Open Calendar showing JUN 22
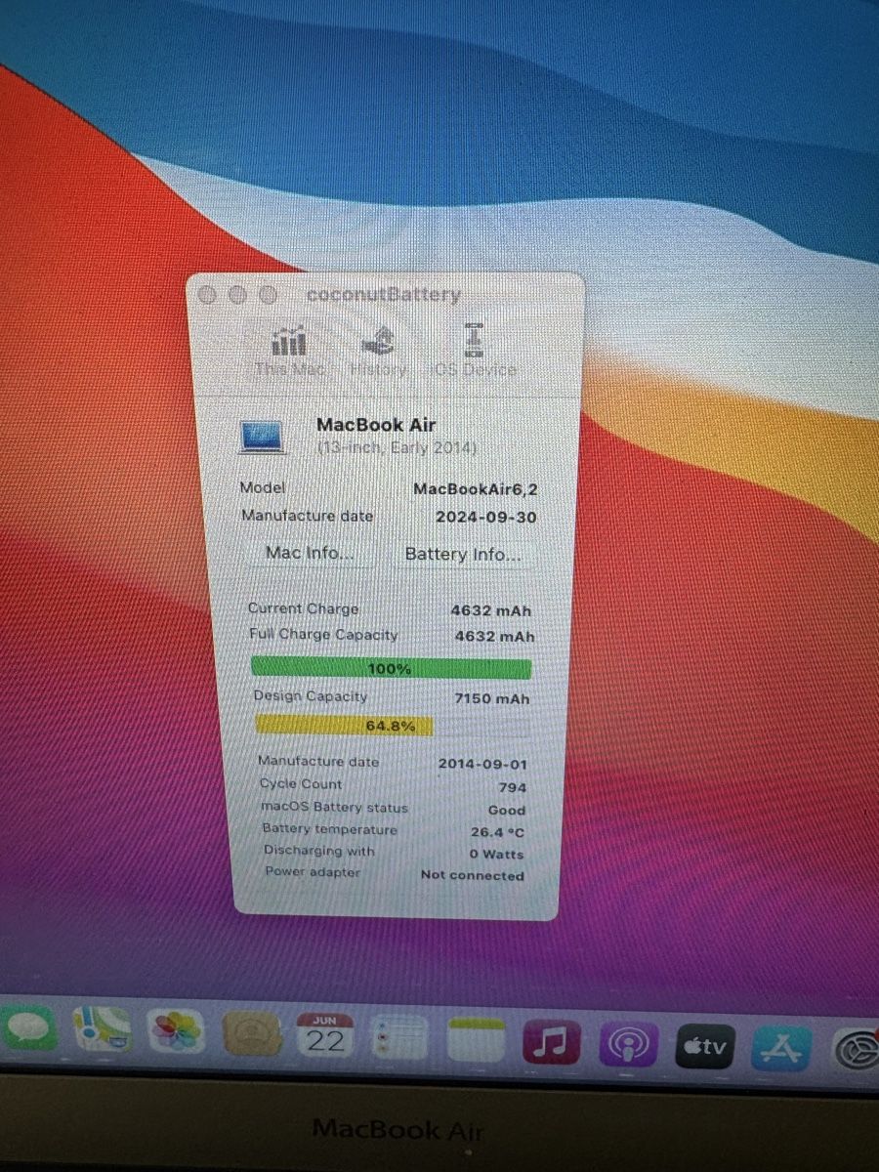The height and width of the screenshot is (1172, 879). click(x=325, y=1036)
